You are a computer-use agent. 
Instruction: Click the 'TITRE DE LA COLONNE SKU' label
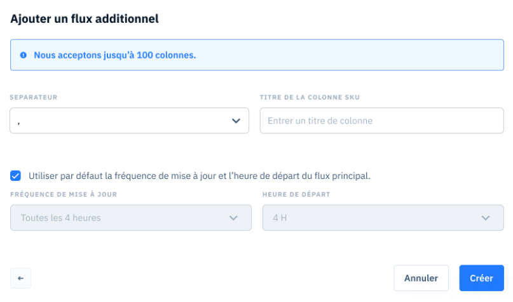(x=310, y=97)
